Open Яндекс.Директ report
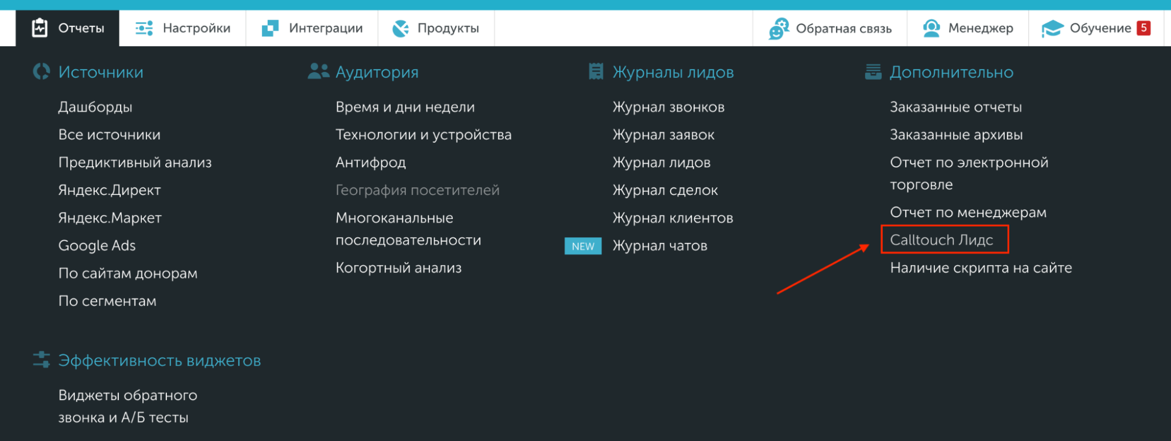The width and height of the screenshot is (1171, 441). pyautogui.click(x=110, y=190)
